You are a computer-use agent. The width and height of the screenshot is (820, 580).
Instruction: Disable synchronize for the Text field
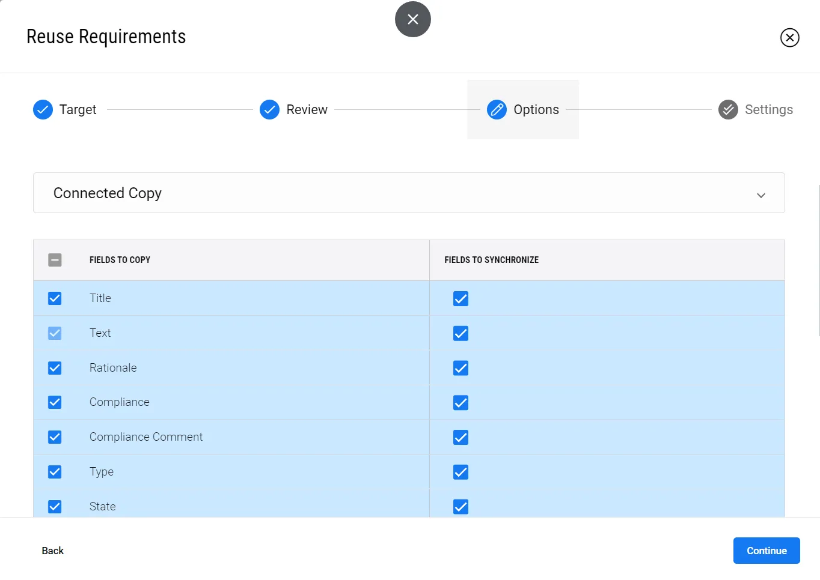tap(460, 333)
